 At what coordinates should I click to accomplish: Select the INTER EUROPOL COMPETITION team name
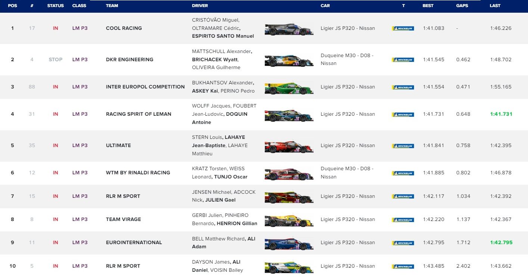coord(145,87)
